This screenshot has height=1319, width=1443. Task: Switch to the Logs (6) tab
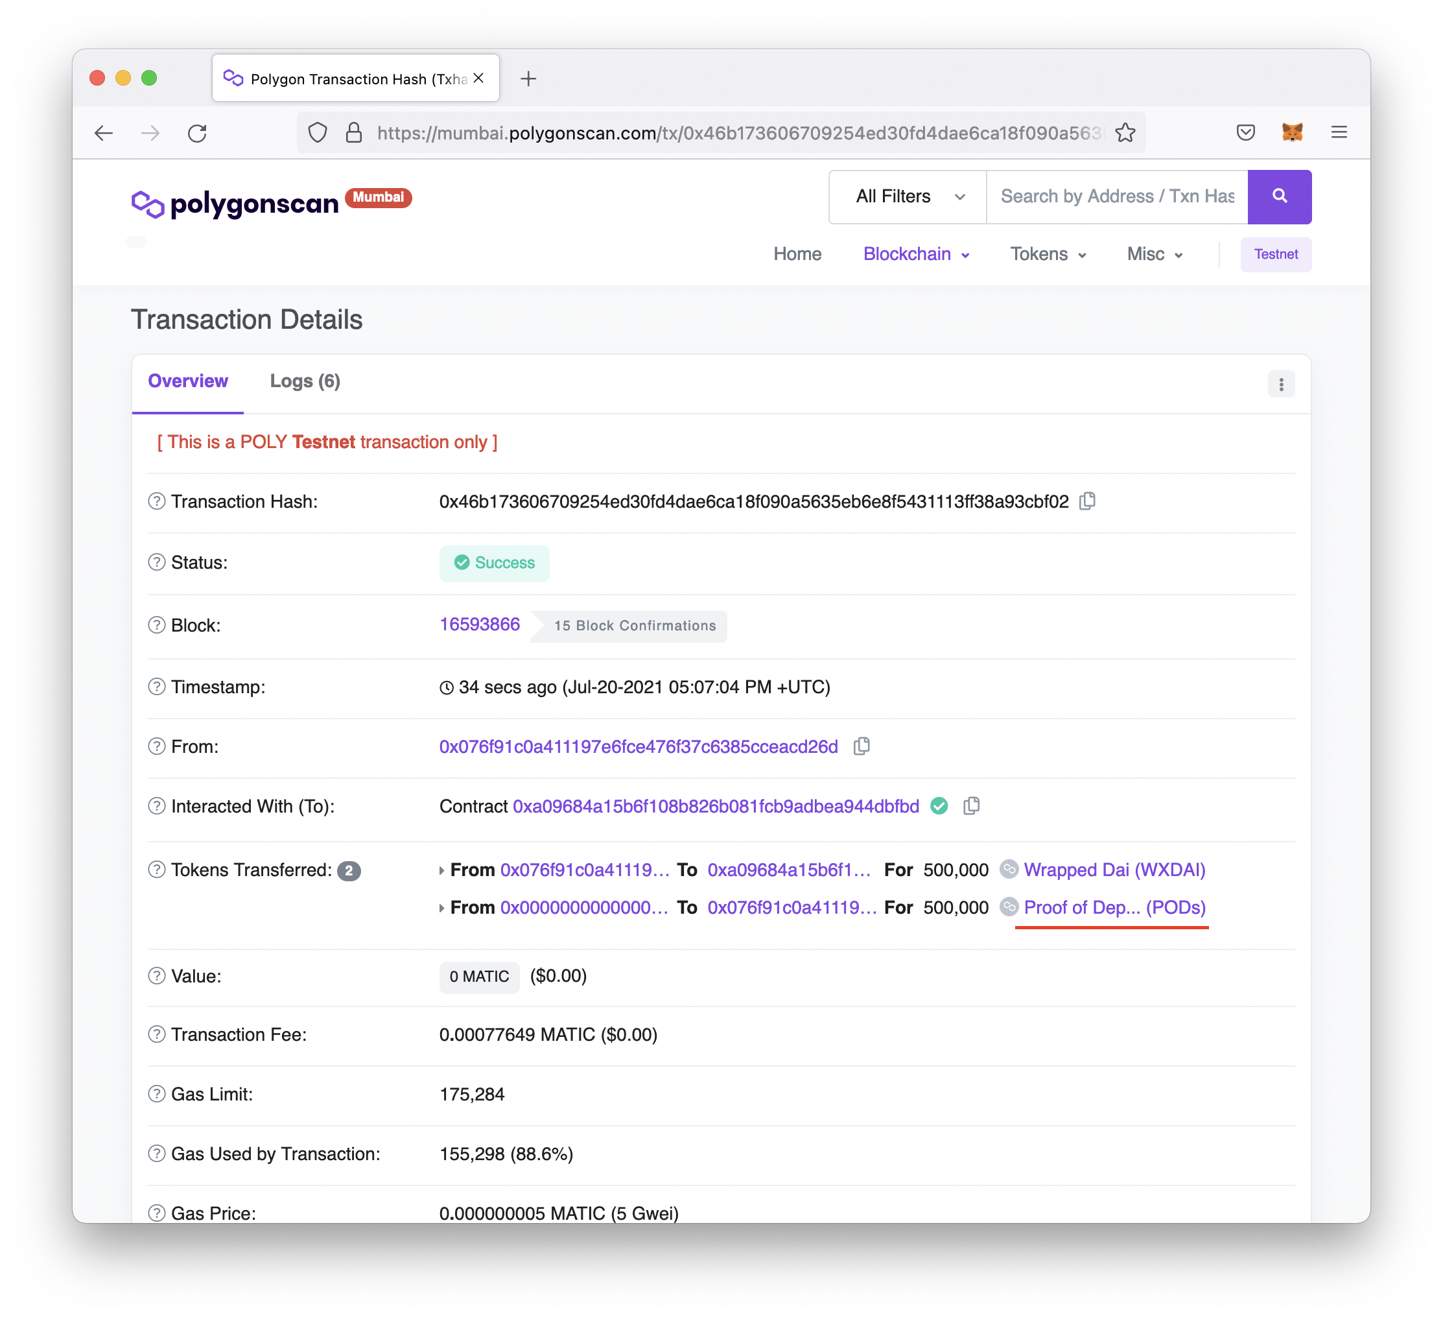[x=305, y=382]
